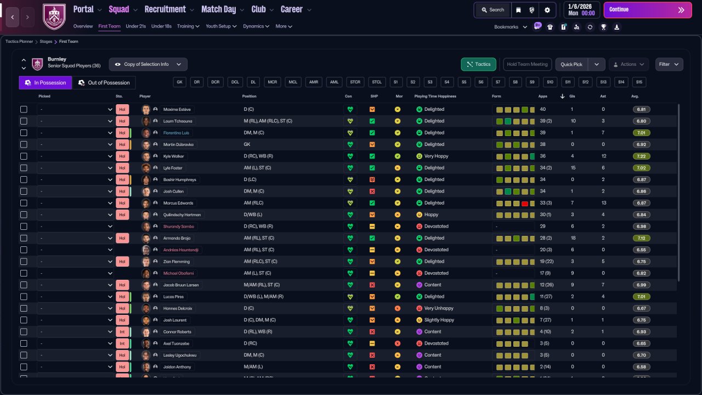Image resolution: width=702 pixels, height=395 pixels.
Task: Open picked position dropdown for Lyle Foster
Action: tap(76, 168)
